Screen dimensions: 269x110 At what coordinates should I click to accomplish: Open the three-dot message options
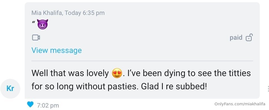tap(268, 89)
